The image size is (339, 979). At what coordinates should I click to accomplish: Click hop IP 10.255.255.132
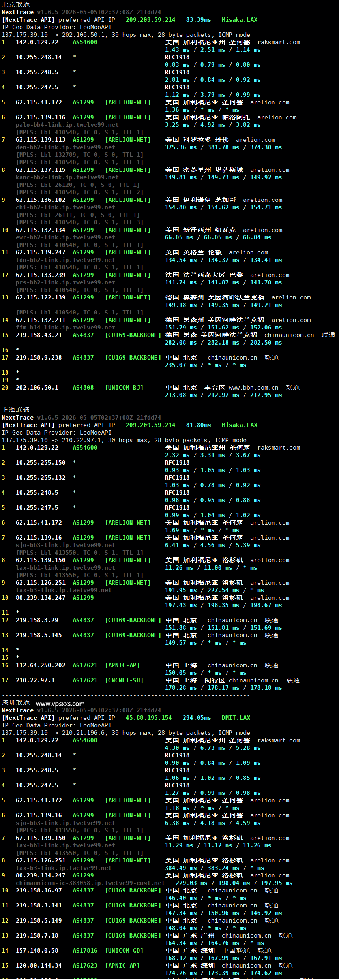point(41,478)
